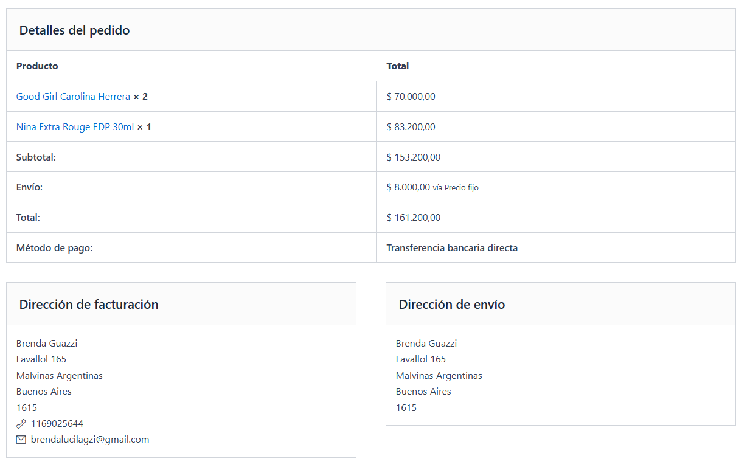Click the phone icon in billing address

pyautogui.click(x=21, y=424)
